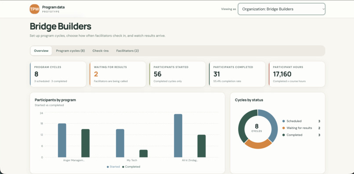Click the Anger Management completed bar

click(85, 143)
